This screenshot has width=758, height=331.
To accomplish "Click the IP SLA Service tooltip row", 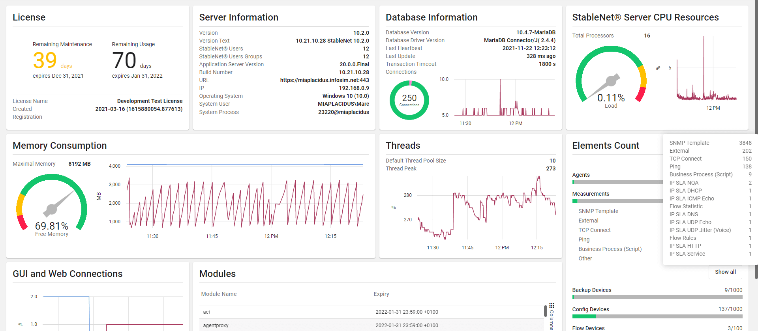I will [711, 254].
